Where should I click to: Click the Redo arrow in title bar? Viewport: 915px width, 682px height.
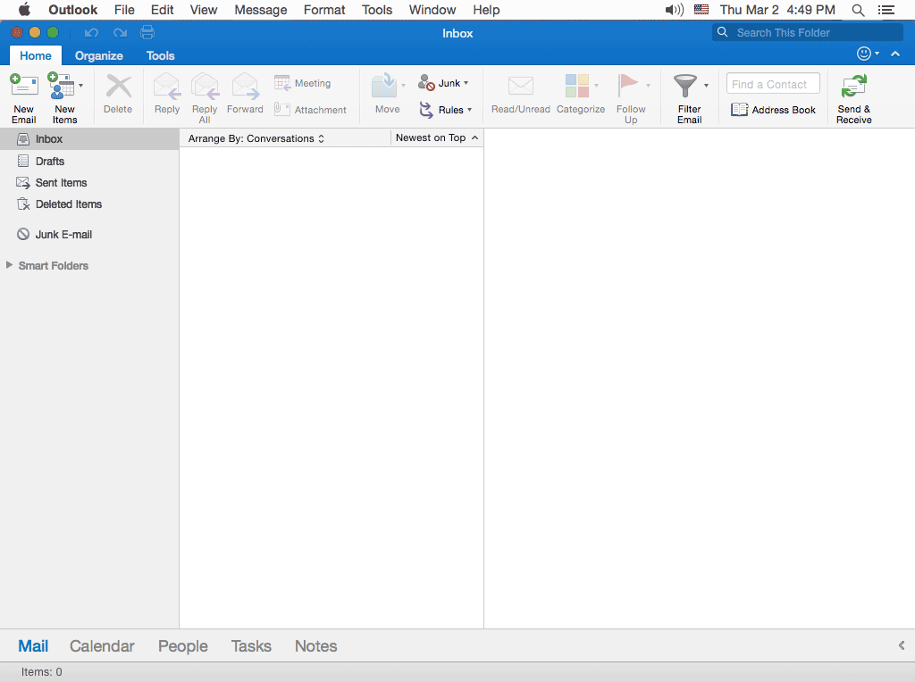(121, 33)
